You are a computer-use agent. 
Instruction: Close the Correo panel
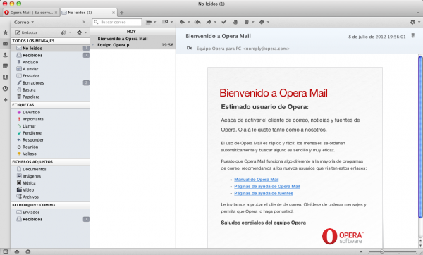click(84, 22)
